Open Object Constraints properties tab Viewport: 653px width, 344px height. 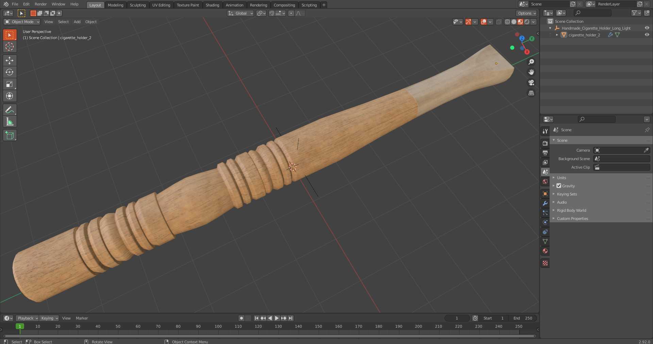pos(545,232)
